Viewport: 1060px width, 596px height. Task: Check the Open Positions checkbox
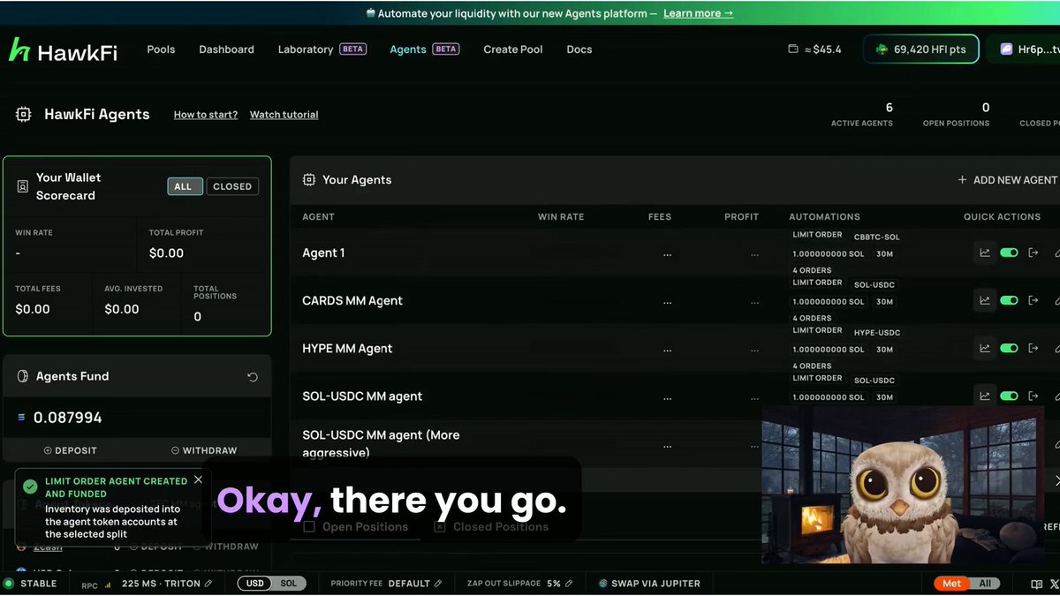pyautogui.click(x=309, y=527)
